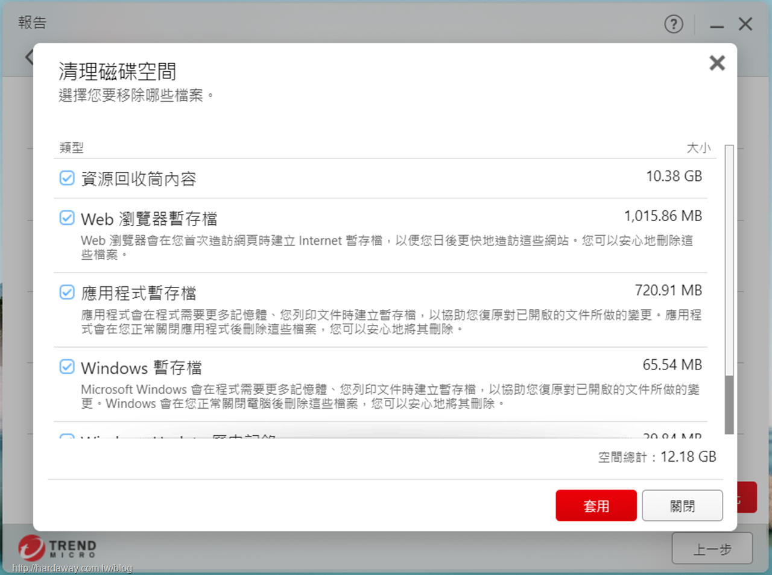This screenshot has height=575, width=772.
Task: Click the 報告 window title text
Action: point(32,22)
